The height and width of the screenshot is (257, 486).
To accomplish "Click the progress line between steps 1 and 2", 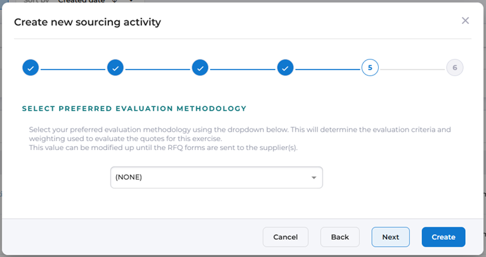I will 73,68.
